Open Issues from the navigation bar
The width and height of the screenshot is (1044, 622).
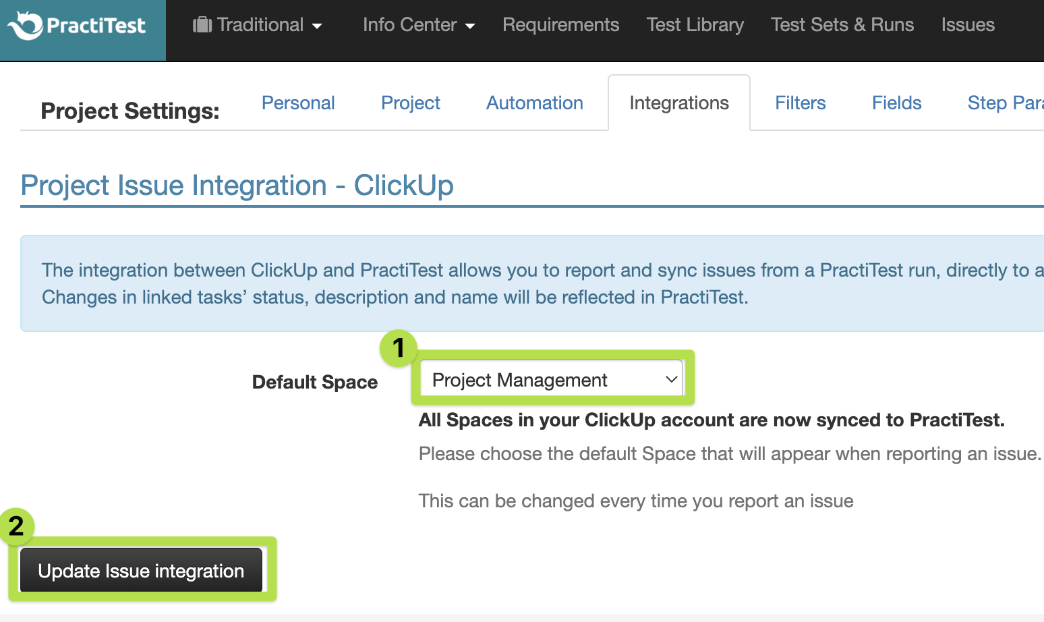[967, 25]
